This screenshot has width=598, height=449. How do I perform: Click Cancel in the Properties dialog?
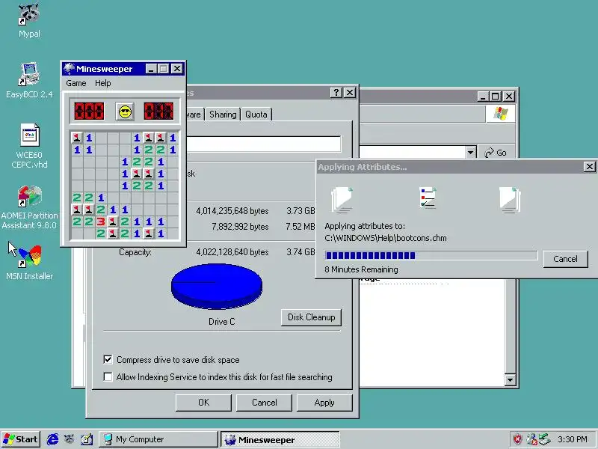(264, 403)
